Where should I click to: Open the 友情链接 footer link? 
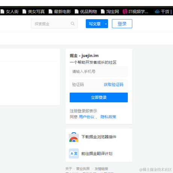point(101,168)
